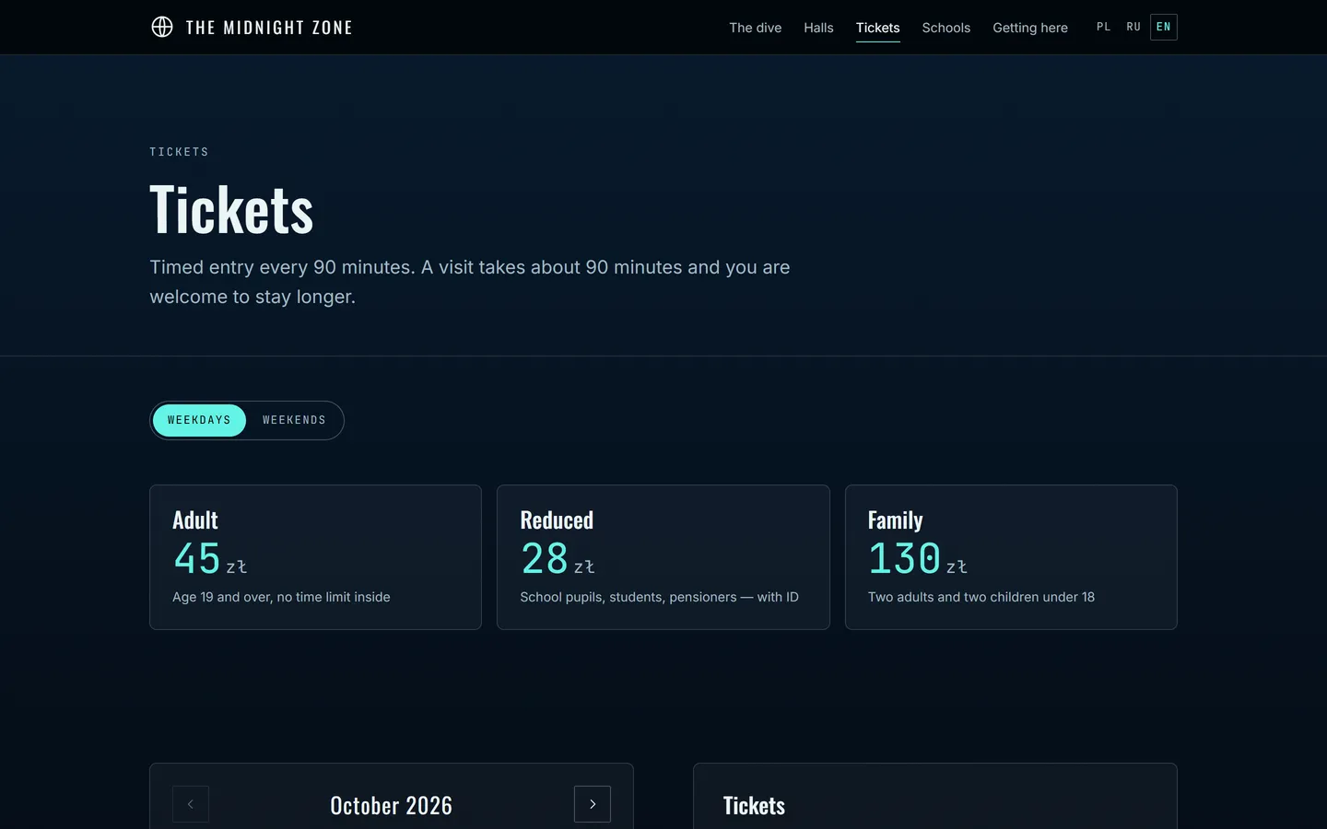Go to The dive page
Screen dimensions: 1327x829
[x=755, y=28]
